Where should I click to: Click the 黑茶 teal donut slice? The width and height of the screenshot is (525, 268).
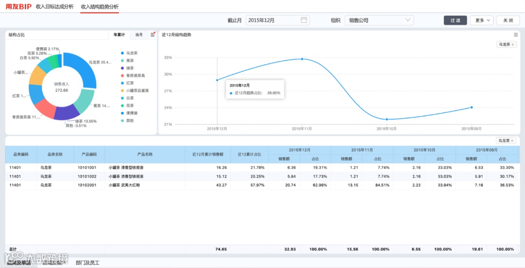click(85, 101)
